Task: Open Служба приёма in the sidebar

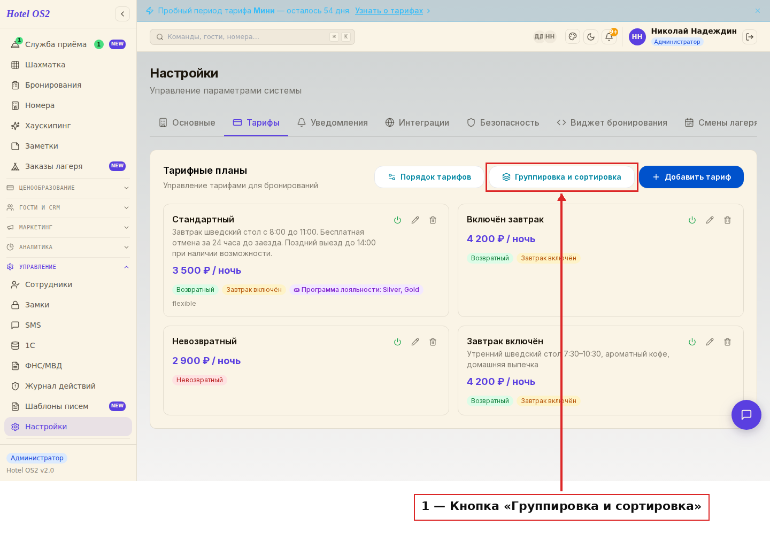Action: (68, 44)
